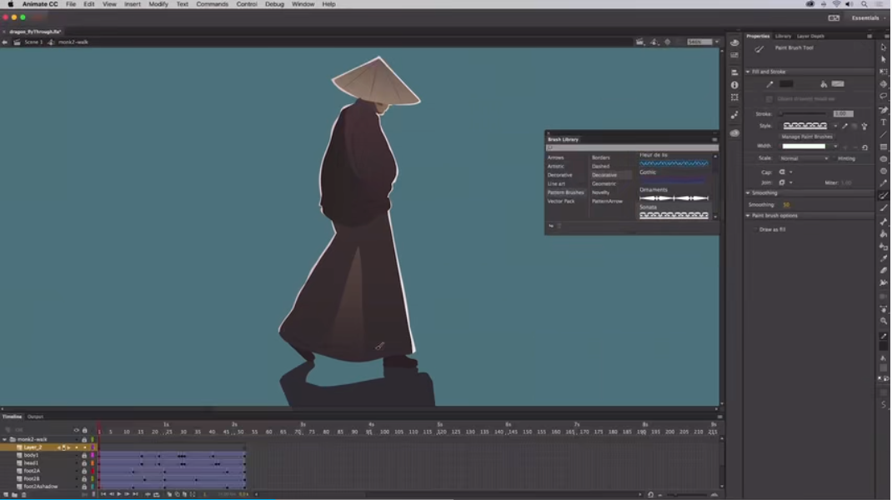The image size is (892, 500).
Task: Select the Lasso tool
Action: point(884,96)
